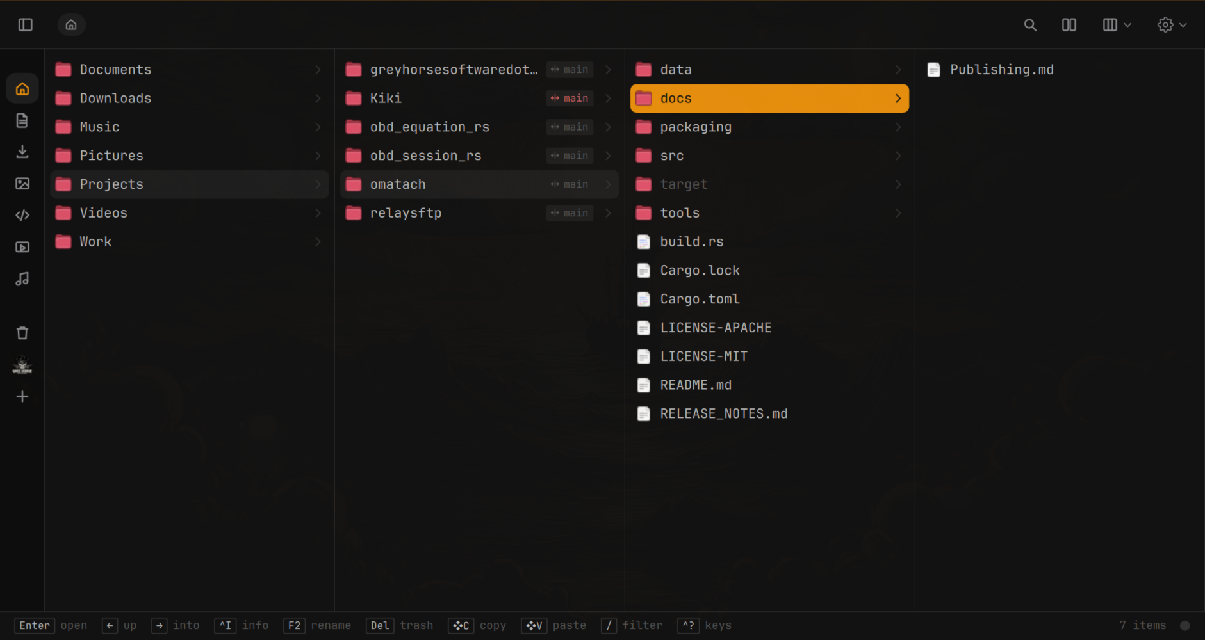
Task: Select the build.rs file
Action: point(769,242)
